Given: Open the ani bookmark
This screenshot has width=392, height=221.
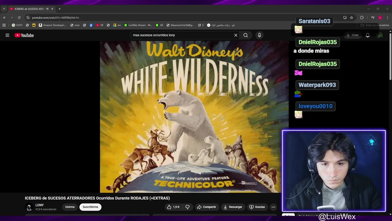Looking at the screenshot, I should (117, 25).
